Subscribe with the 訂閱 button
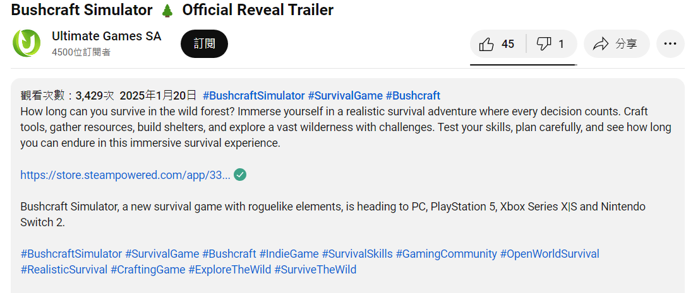The height and width of the screenshot is (293, 693). tap(204, 44)
